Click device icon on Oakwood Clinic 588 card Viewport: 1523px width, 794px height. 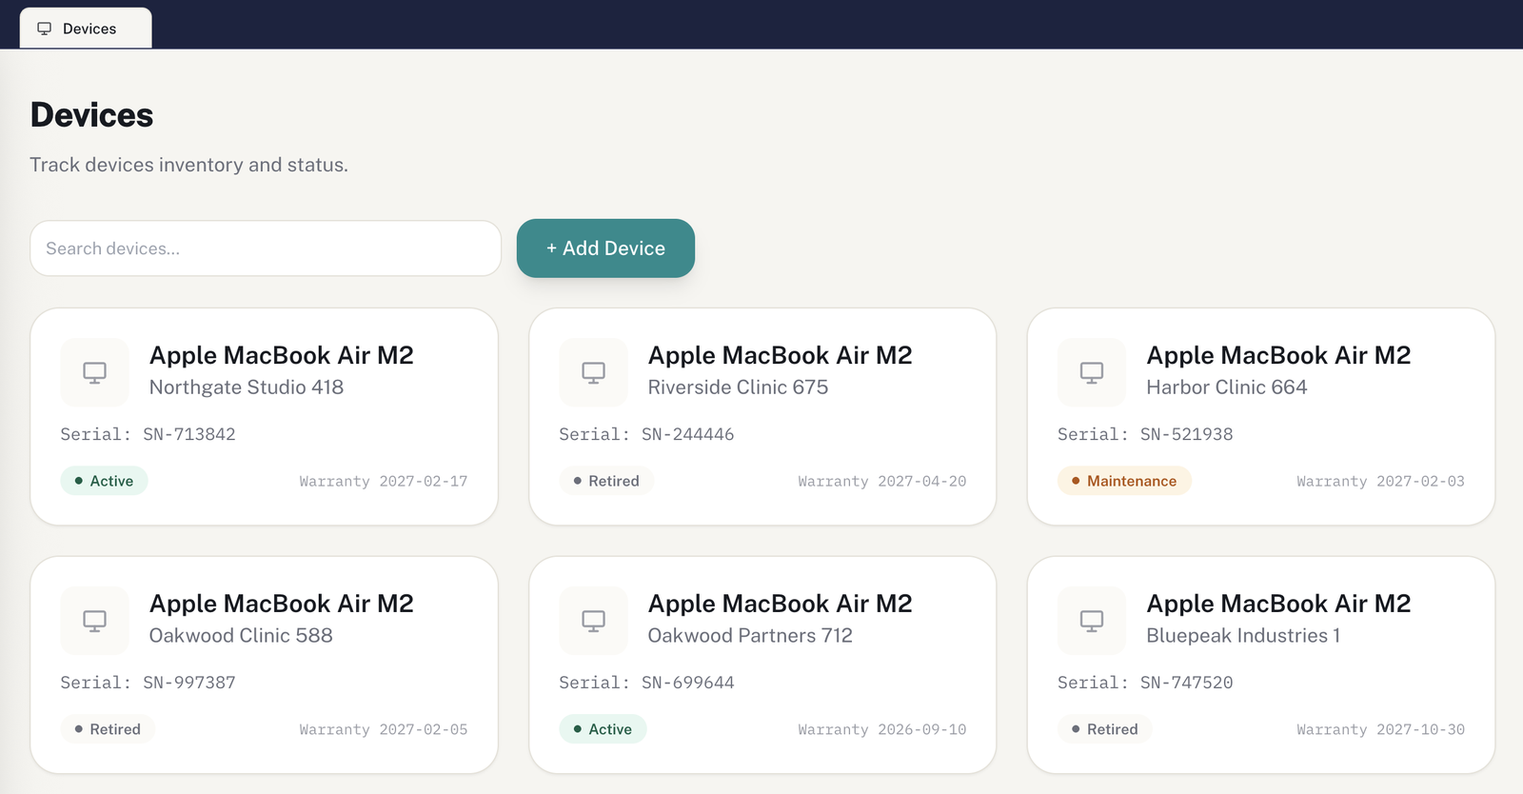94,621
